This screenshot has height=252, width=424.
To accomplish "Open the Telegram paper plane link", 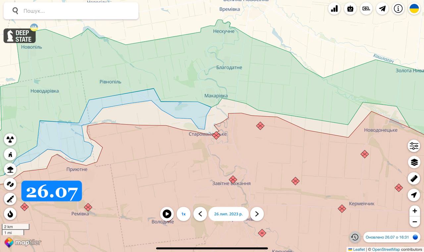I will [382, 9].
